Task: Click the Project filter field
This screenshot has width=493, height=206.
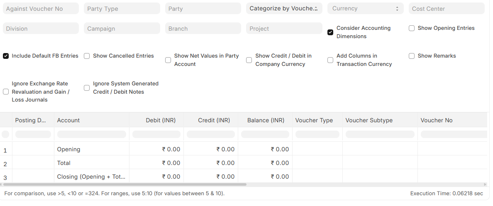Action: [284, 29]
